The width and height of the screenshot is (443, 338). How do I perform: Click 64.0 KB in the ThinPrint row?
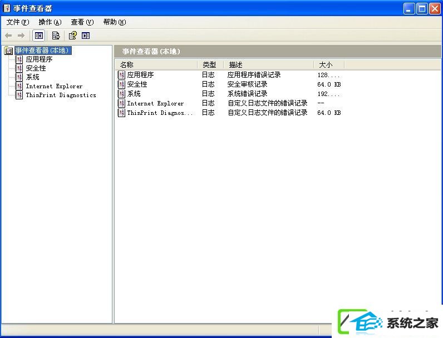click(329, 113)
